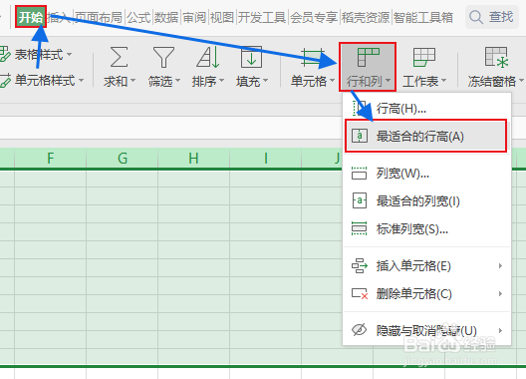Screen dimensions: 526x379
Task: Open the 排序 dropdown arrow
Action: click(221, 81)
